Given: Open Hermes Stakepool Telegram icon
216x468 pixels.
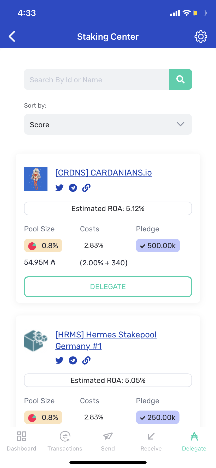Looking at the screenshot, I should [x=73, y=361].
